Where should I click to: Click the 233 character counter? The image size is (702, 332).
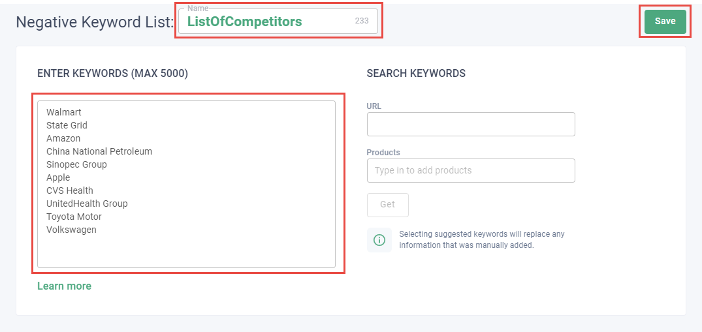(362, 21)
